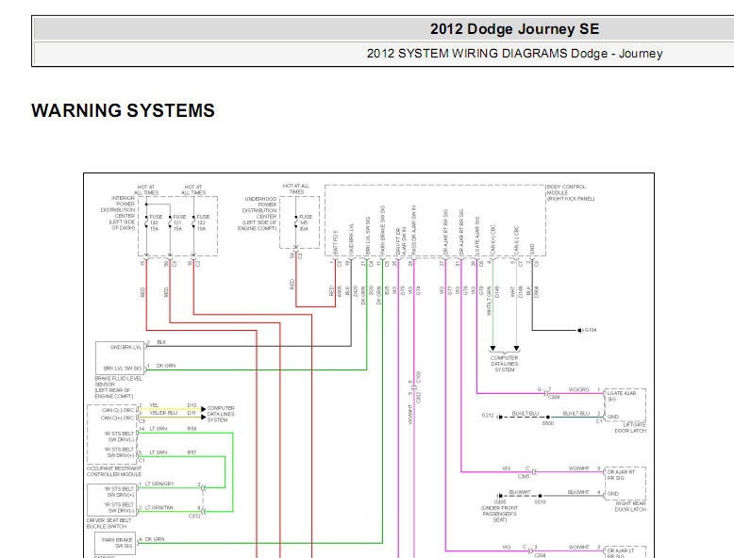The height and width of the screenshot is (558, 734).
Task: Click the 'YEL/DK BLU' wire color label
Action: tap(163, 413)
